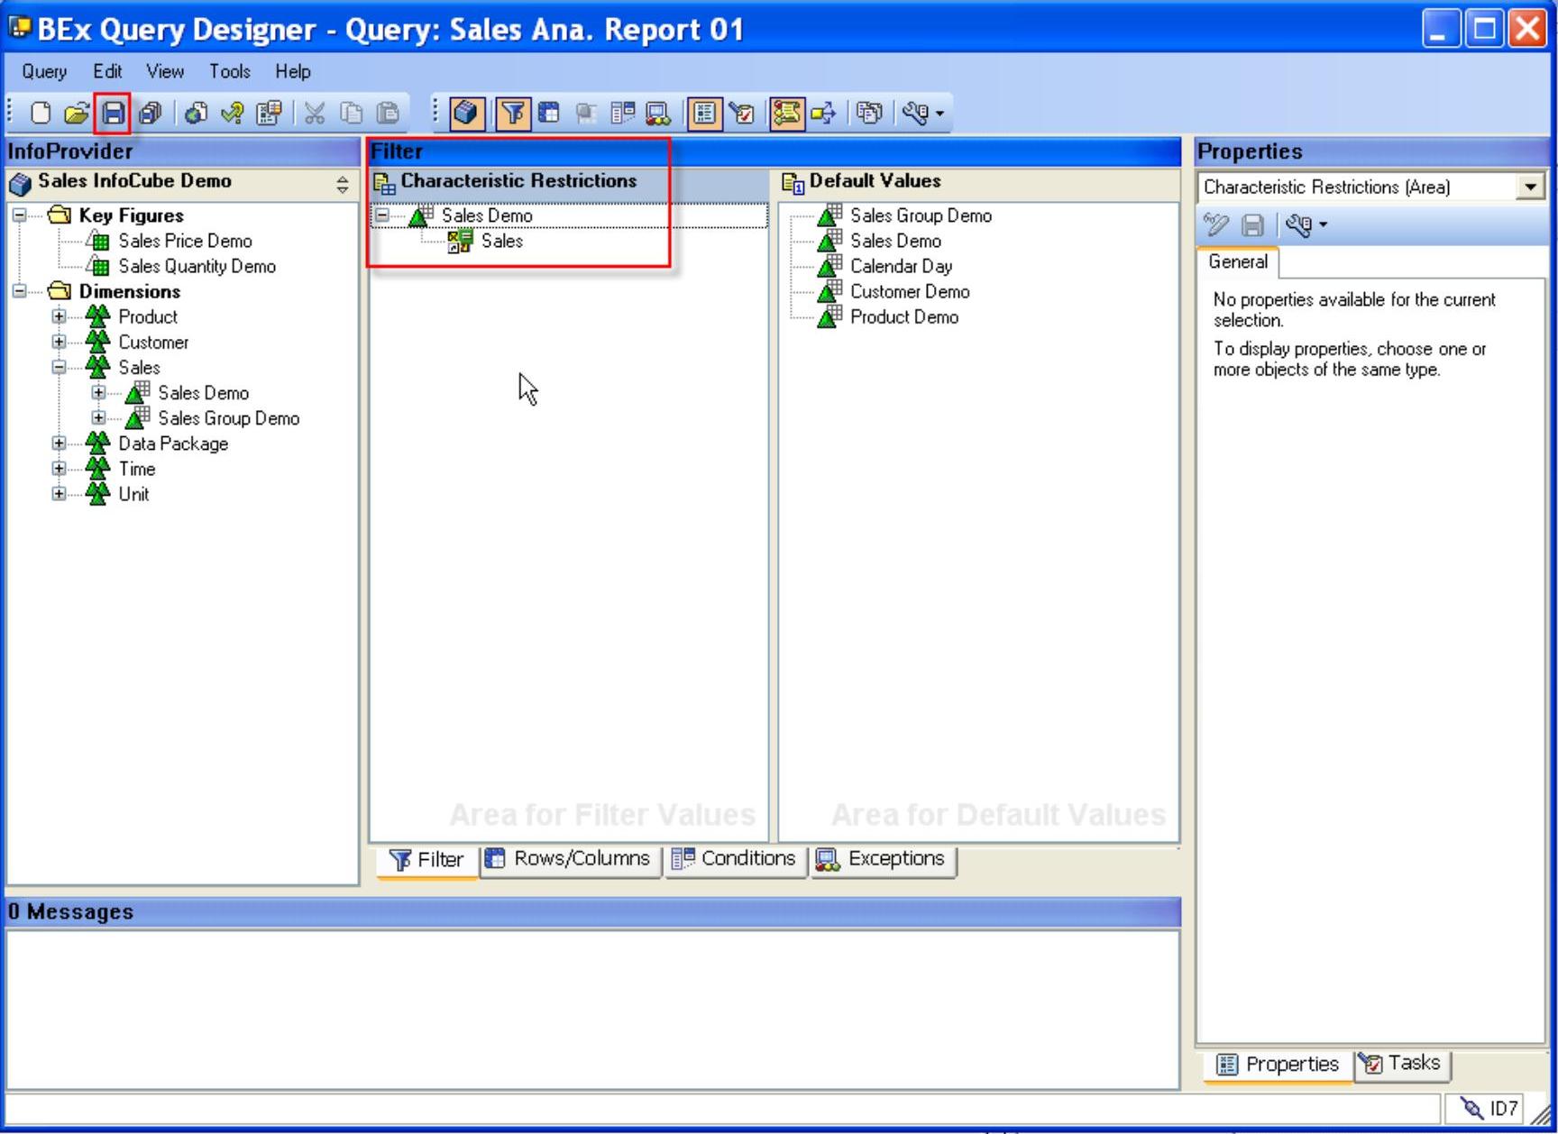This screenshot has width=1558, height=1134.
Task: Click the Cells toolbar icon
Action: coord(586,113)
